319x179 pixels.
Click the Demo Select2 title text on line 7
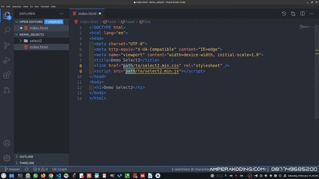tap(126, 60)
